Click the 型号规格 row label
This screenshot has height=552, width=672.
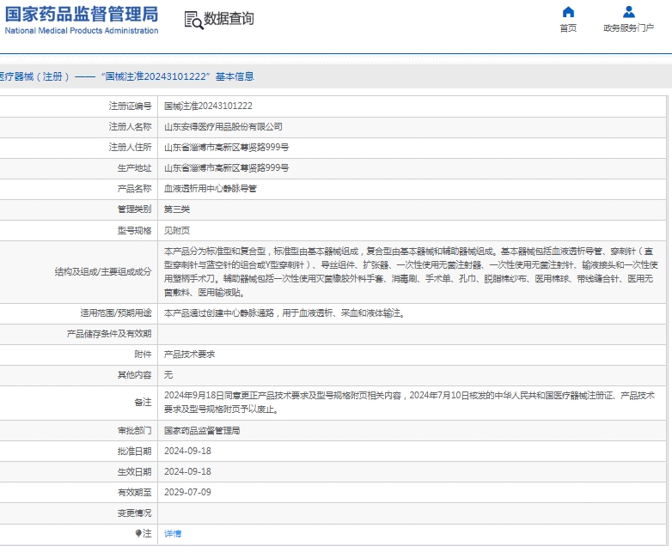tap(135, 230)
